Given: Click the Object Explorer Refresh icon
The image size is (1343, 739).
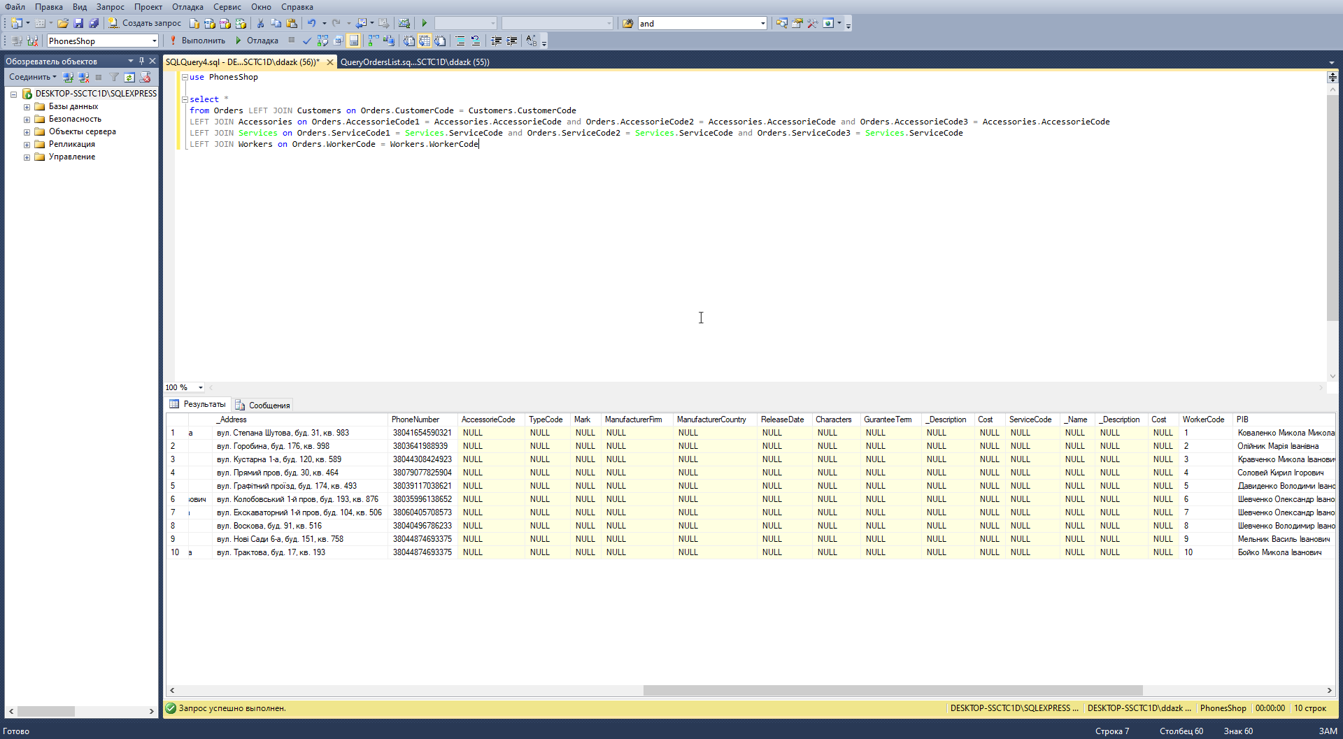Looking at the screenshot, I should click(129, 77).
